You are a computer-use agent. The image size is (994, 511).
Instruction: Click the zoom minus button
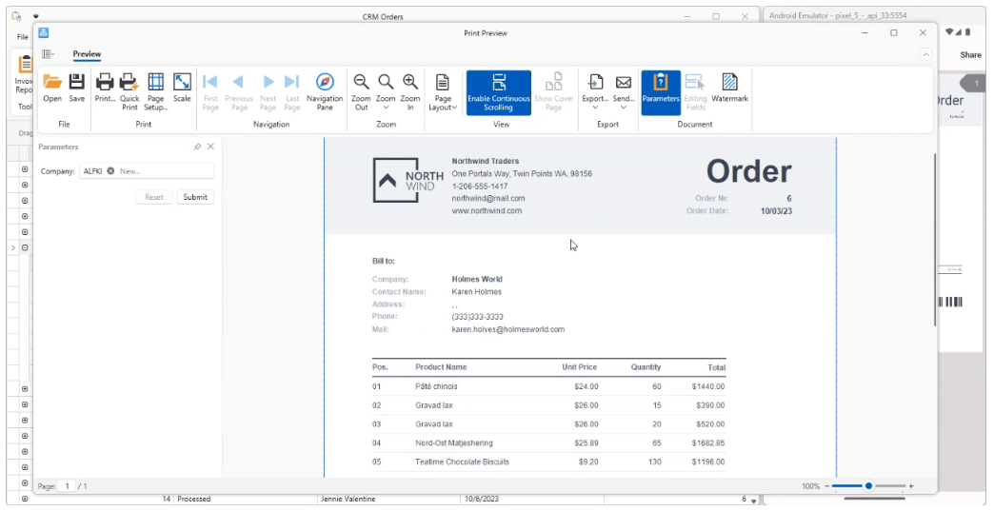pyautogui.click(x=826, y=486)
